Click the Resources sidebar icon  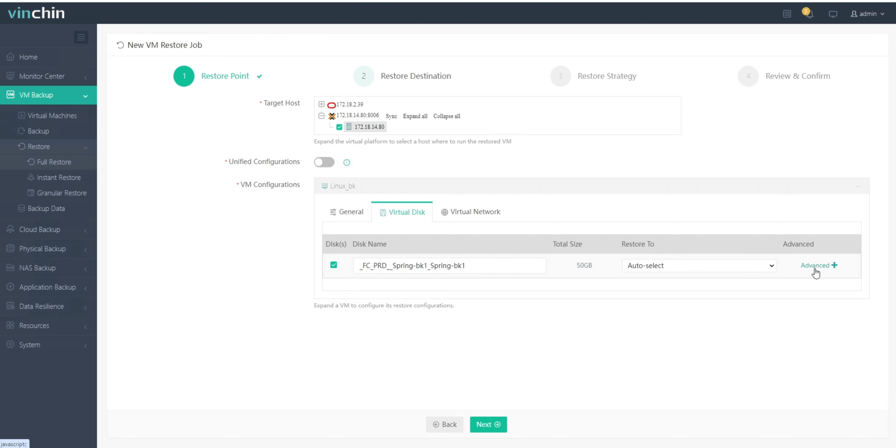coord(10,325)
